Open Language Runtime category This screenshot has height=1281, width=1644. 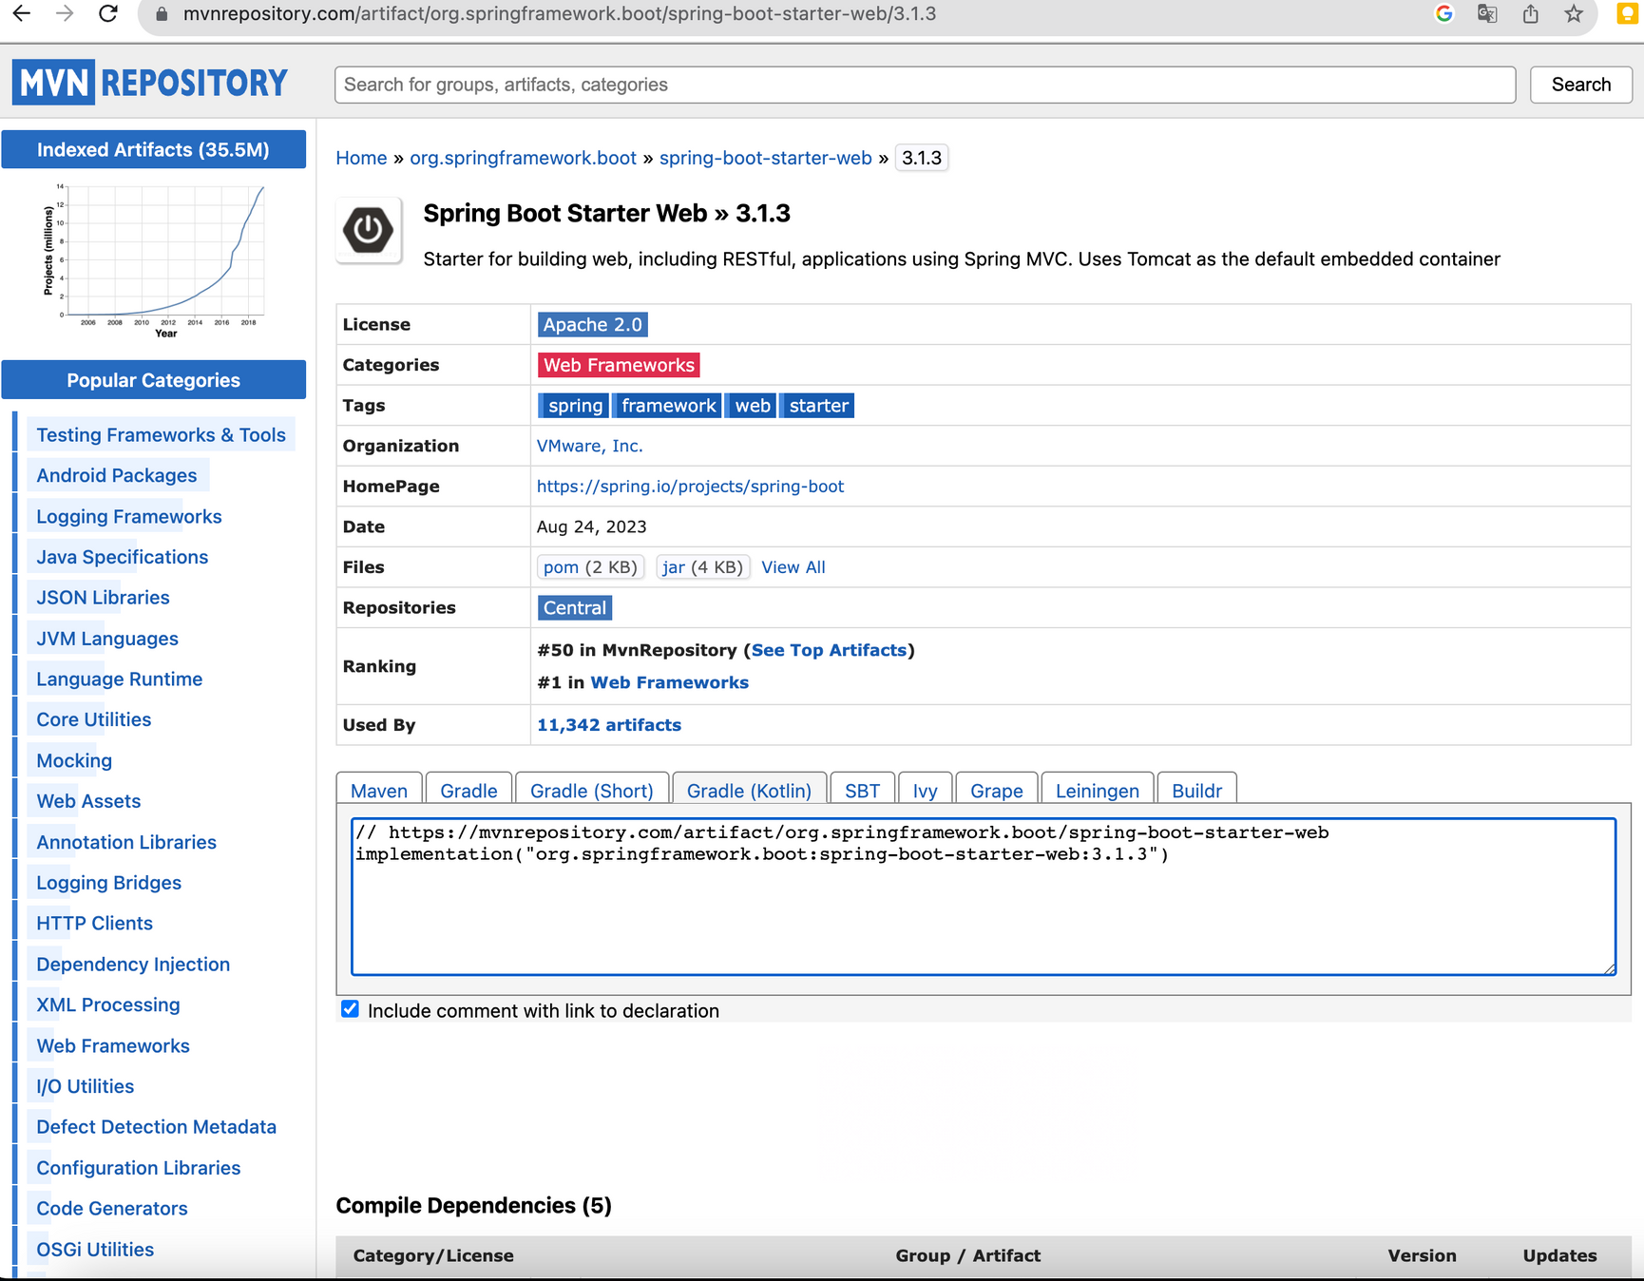pyautogui.click(x=120, y=679)
